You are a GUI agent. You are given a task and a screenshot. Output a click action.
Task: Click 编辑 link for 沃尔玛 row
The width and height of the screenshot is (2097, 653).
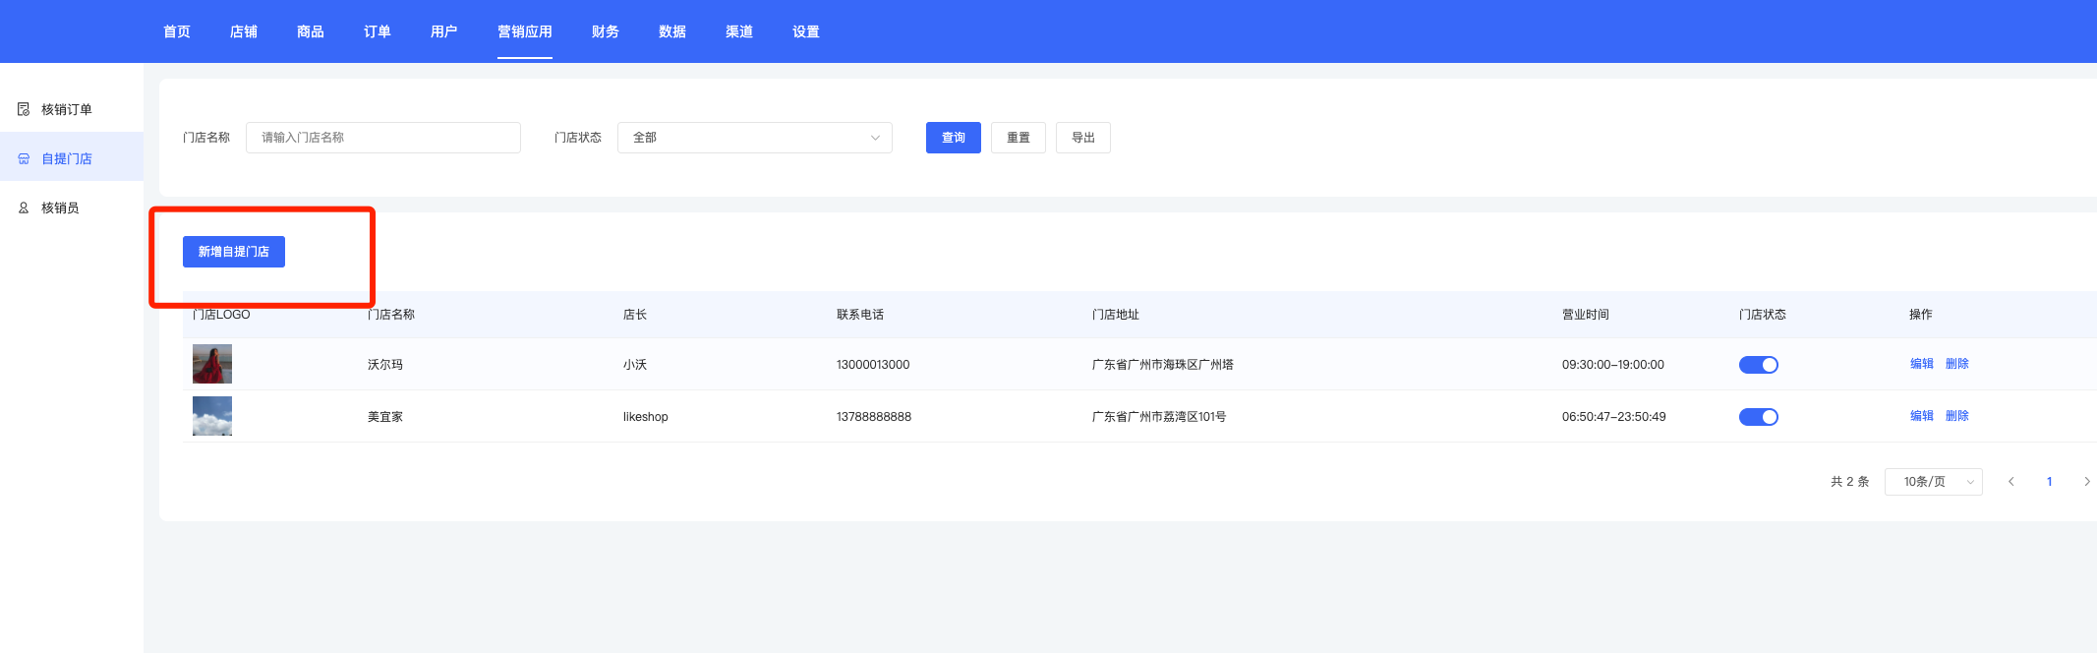tap(1921, 364)
